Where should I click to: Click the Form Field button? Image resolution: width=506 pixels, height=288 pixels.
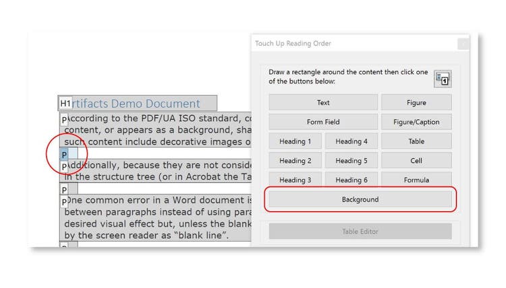(x=323, y=122)
